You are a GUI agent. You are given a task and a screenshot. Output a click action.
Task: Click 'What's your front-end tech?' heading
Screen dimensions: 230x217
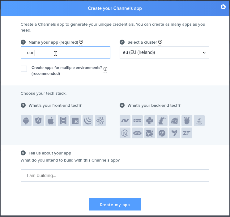pyautogui.click(x=55, y=106)
